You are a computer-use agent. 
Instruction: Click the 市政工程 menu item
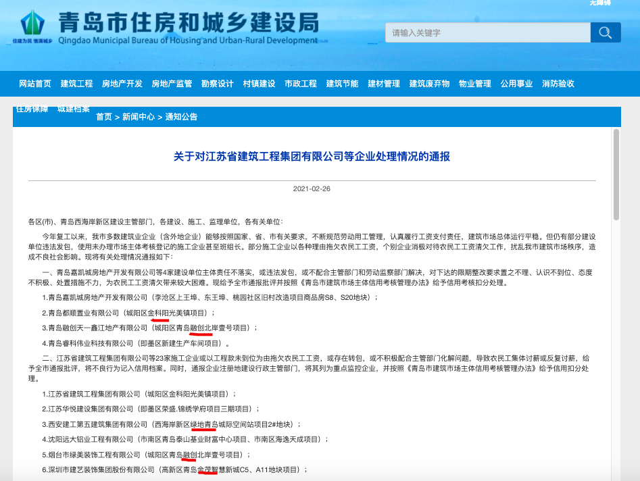coord(301,84)
